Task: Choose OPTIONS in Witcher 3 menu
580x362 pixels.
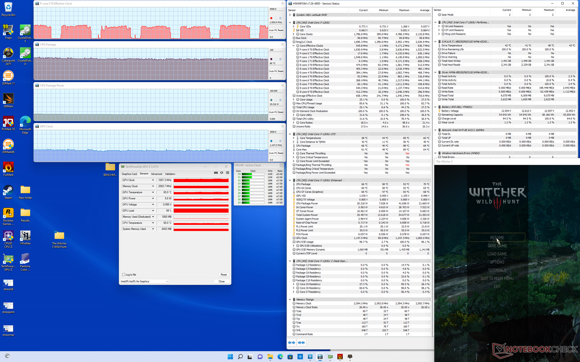Action: [x=497, y=262]
